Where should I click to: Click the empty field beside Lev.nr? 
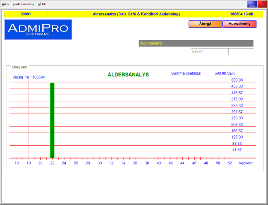tap(241, 51)
